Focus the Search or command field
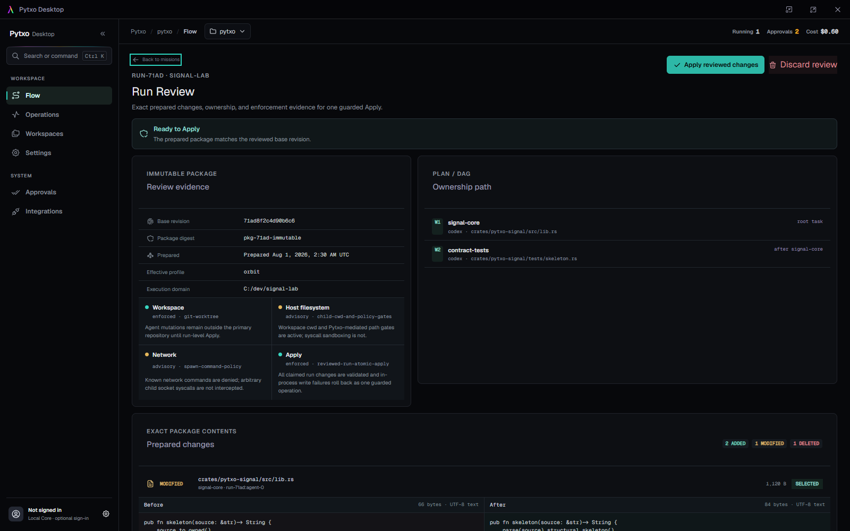Viewport: 850px width, 531px height. coord(59,56)
